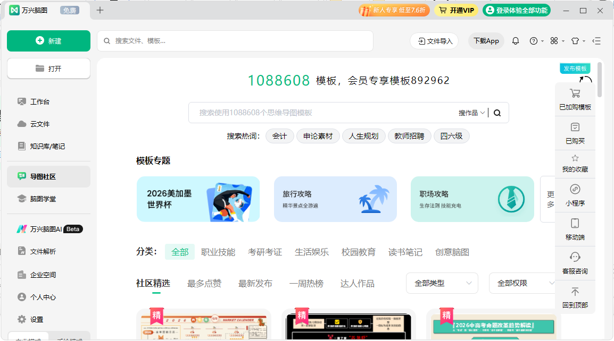614x341 pixels.
Task: Click the new tab plus icon
Action: pos(100,10)
